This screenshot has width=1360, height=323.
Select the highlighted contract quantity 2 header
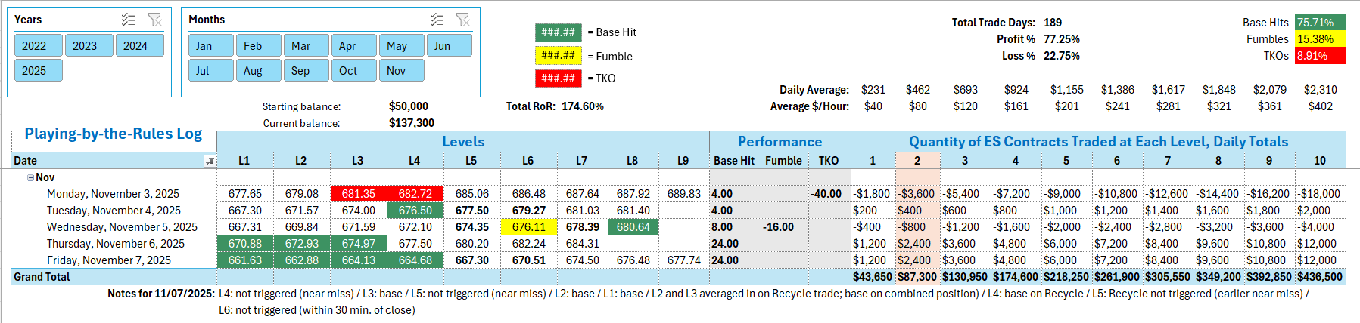(x=917, y=161)
